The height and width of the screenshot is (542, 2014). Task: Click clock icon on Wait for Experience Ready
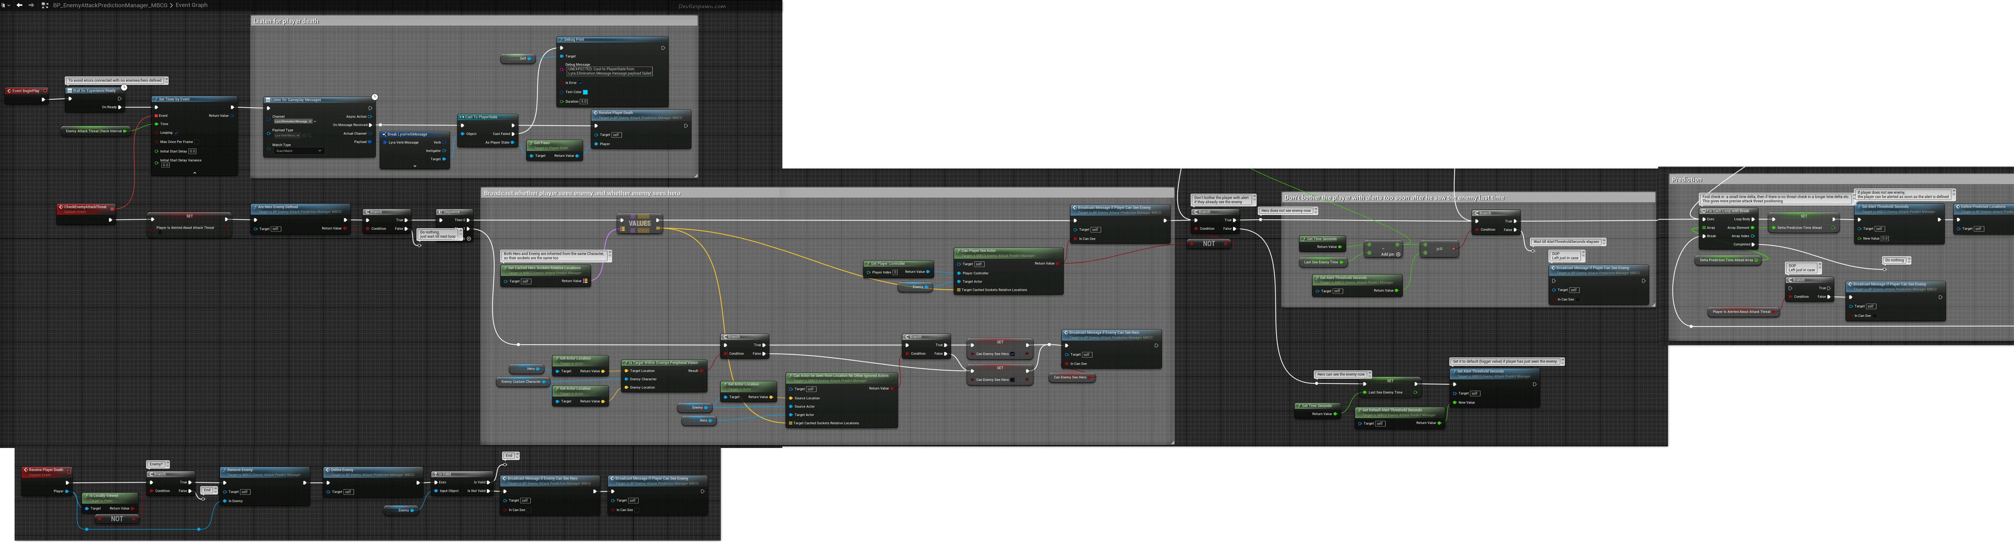pos(124,88)
